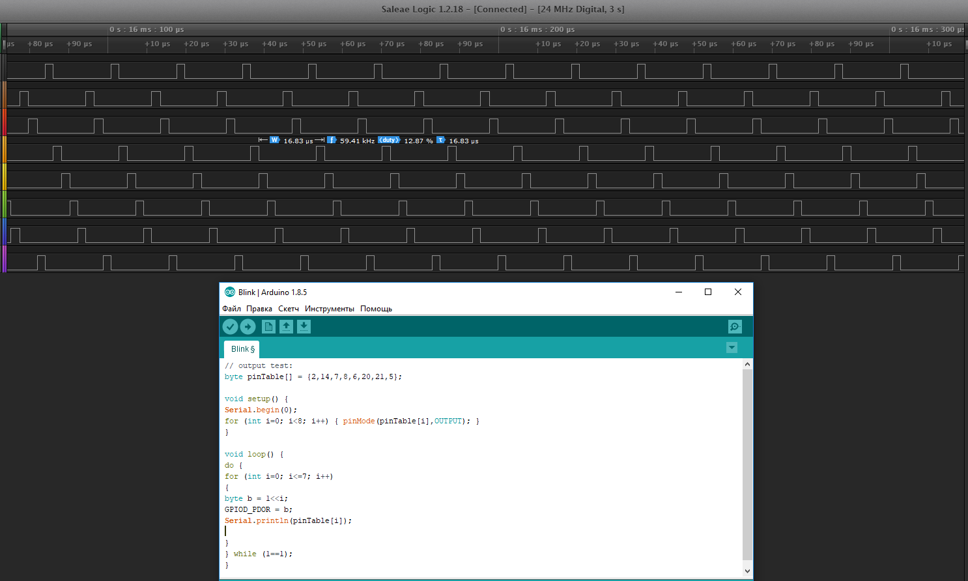Create a new sketch with the New icon

tap(268, 327)
